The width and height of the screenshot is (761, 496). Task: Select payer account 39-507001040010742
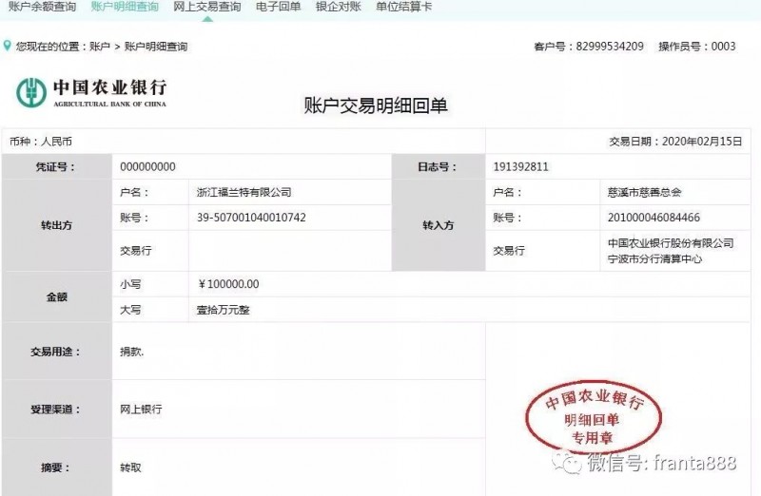251,218
